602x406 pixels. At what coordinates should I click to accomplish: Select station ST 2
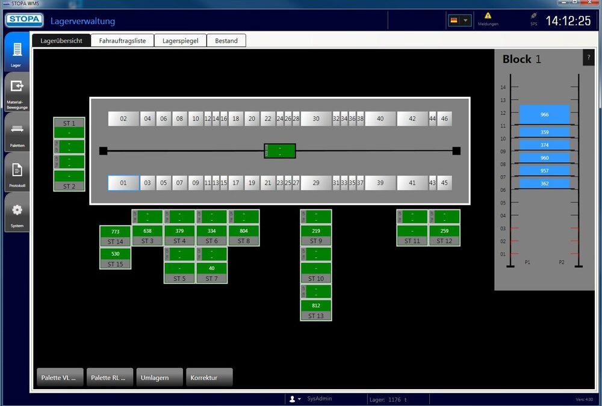(x=69, y=180)
